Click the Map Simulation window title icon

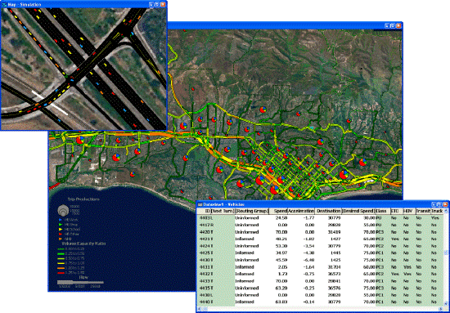point(4,4)
